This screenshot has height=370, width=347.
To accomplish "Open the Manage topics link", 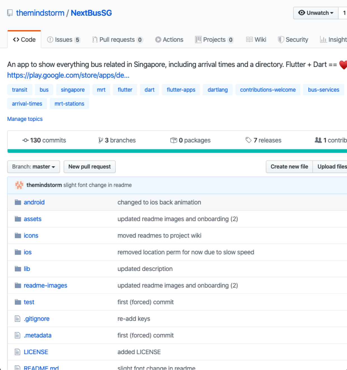I will 25,119.
